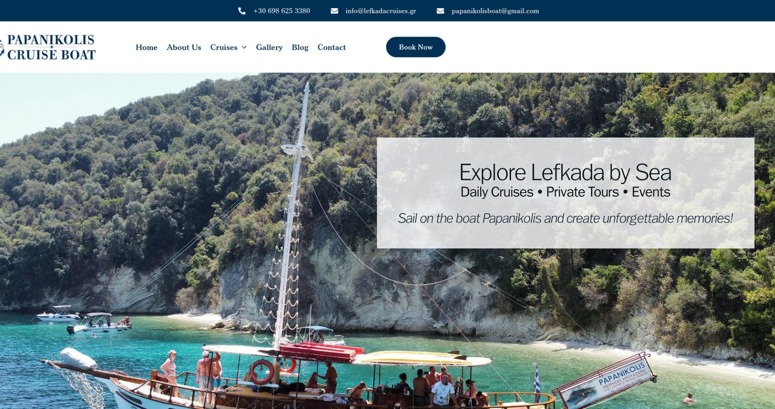Click the Sail on the boat Papanikolis tagline
Image resolution: width=775 pixels, height=409 pixels.
(565, 218)
